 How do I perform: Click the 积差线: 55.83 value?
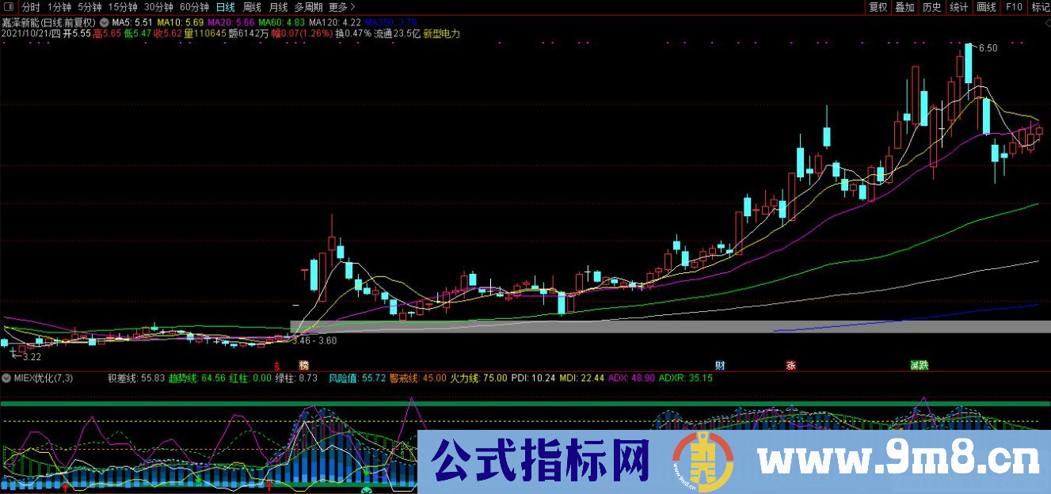click(x=135, y=378)
